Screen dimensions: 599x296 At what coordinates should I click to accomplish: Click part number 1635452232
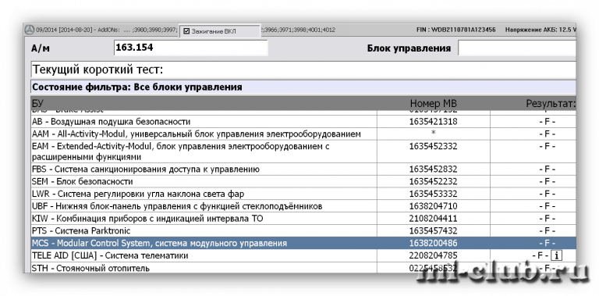[x=433, y=181]
